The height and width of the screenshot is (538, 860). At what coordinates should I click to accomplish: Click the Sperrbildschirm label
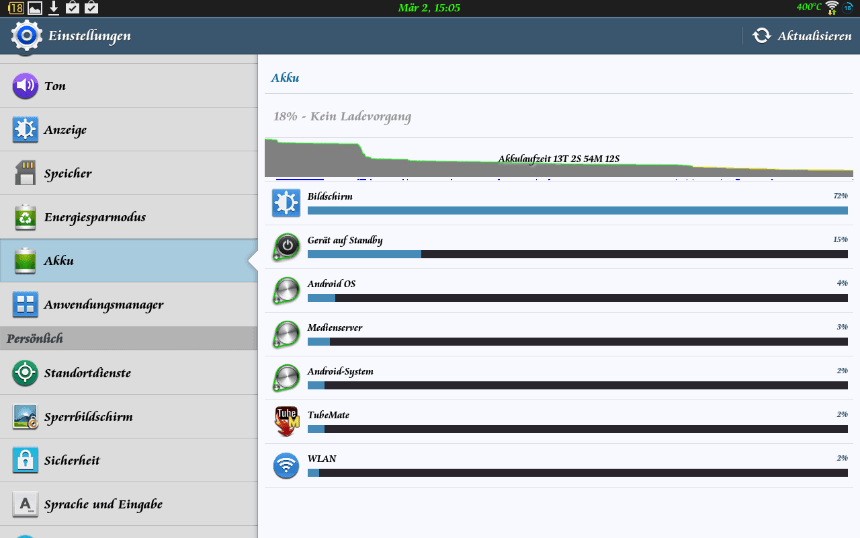[x=89, y=417]
